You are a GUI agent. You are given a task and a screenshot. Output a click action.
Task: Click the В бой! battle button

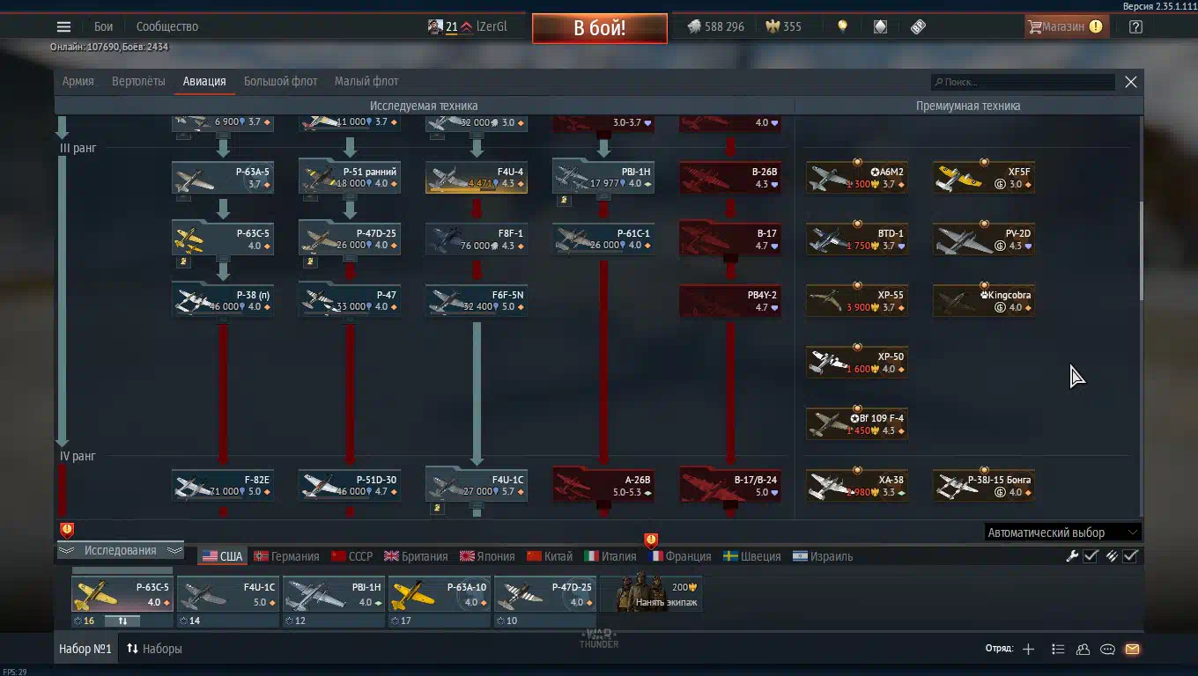coord(599,27)
